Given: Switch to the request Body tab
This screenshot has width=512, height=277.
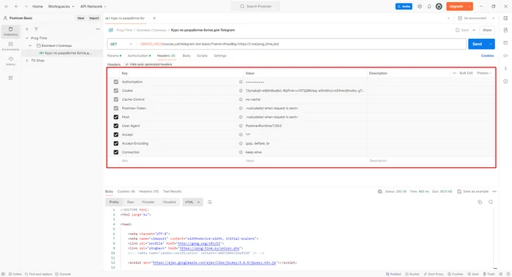Looking at the screenshot, I should click(x=187, y=56).
